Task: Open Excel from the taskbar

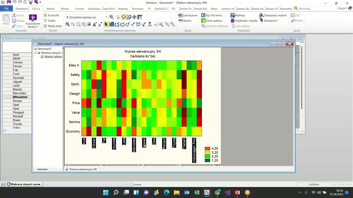Action: (x=197, y=193)
